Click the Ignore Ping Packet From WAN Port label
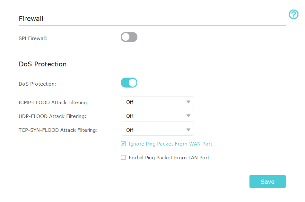305x202 pixels. click(170, 144)
